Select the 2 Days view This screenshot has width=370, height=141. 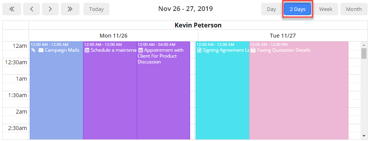[x=297, y=9]
